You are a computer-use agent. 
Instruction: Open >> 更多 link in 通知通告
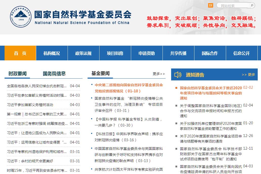click(248, 75)
